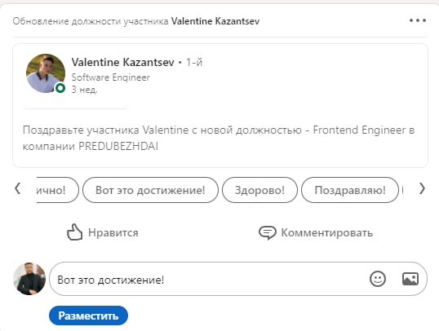Click Valentine Kazantsev name in the card

click(x=122, y=62)
